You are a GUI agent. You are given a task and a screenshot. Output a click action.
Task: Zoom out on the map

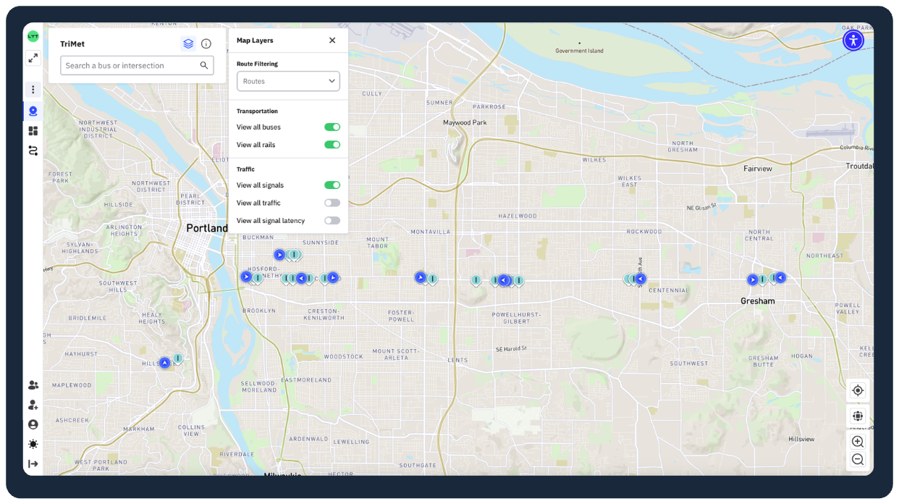pyautogui.click(x=858, y=459)
